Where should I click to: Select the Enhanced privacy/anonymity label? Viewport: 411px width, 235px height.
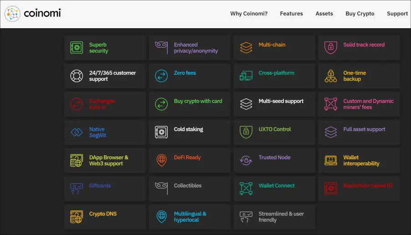pos(196,48)
